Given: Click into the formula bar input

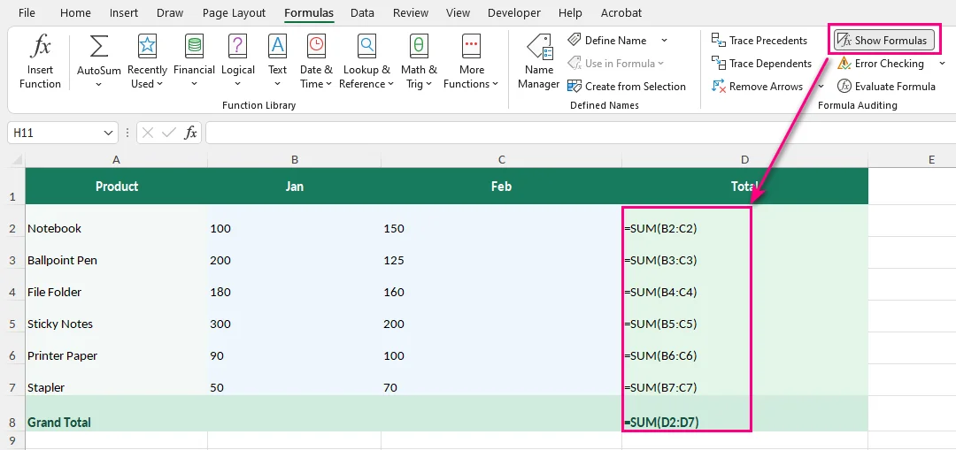Looking at the screenshot, I should point(581,132).
